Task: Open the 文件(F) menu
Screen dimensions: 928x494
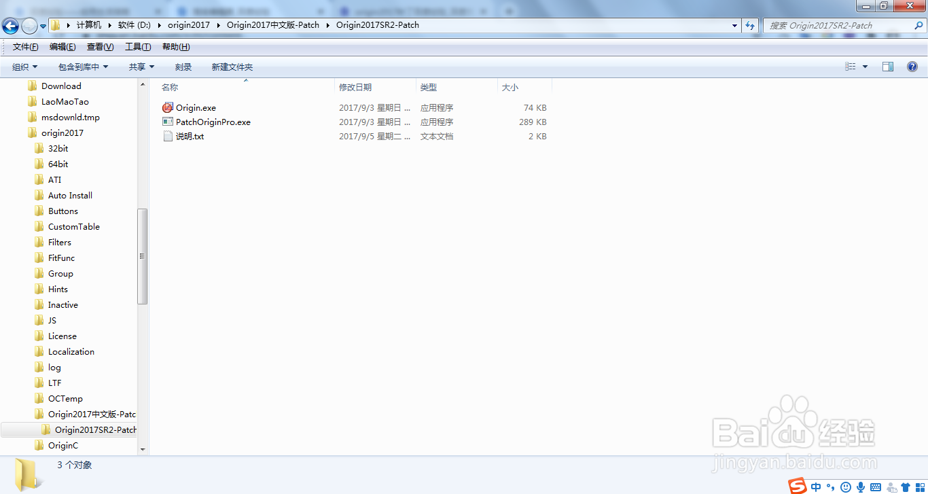Action: coord(26,47)
